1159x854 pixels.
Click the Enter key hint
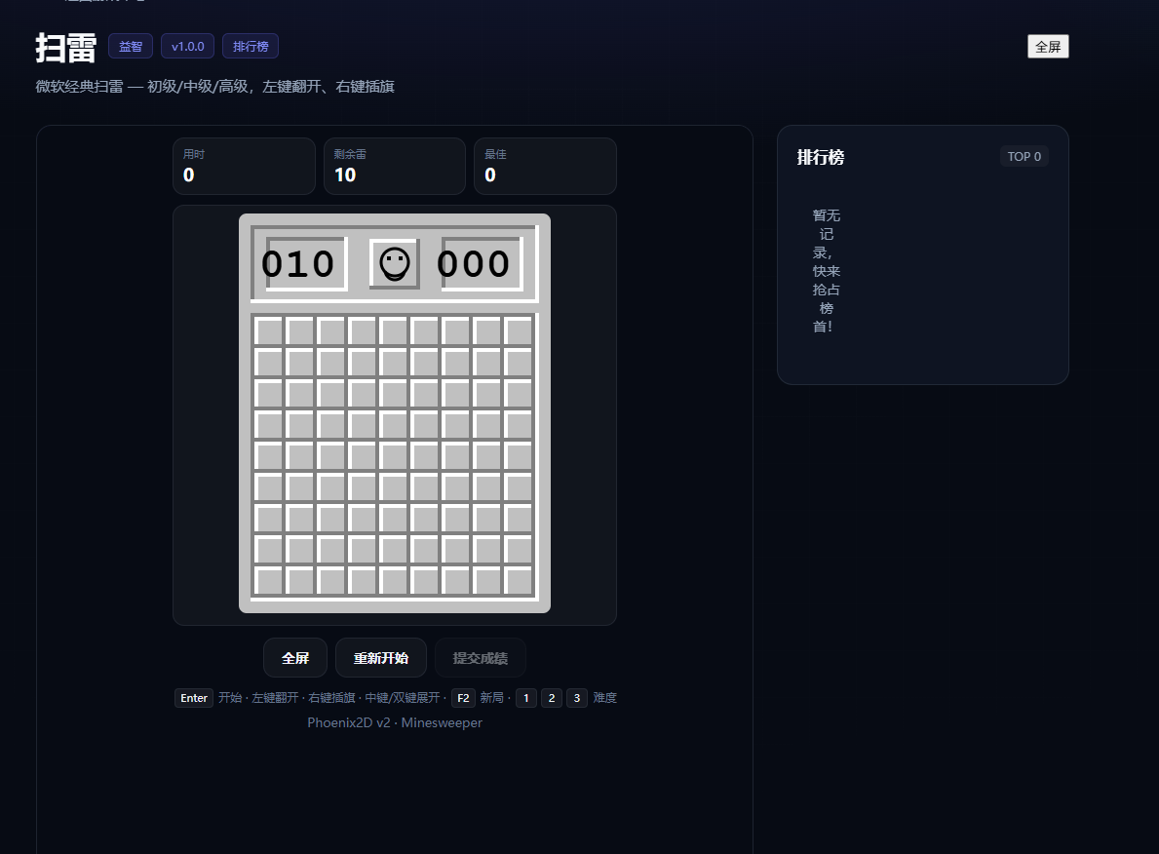(194, 697)
